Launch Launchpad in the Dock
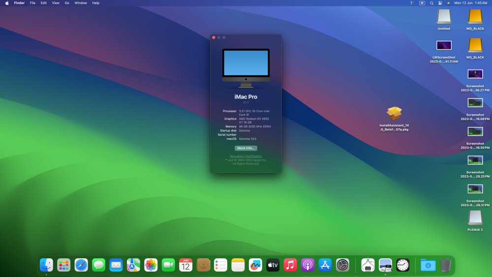492x277 pixels. coord(63,265)
